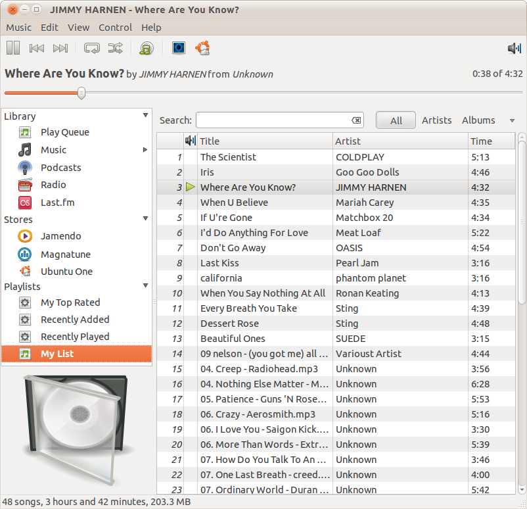Filter search by Artists
This screenshot has width=527, height=509.
436,120
